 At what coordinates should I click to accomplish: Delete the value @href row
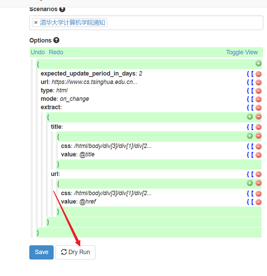pos(259,202)
